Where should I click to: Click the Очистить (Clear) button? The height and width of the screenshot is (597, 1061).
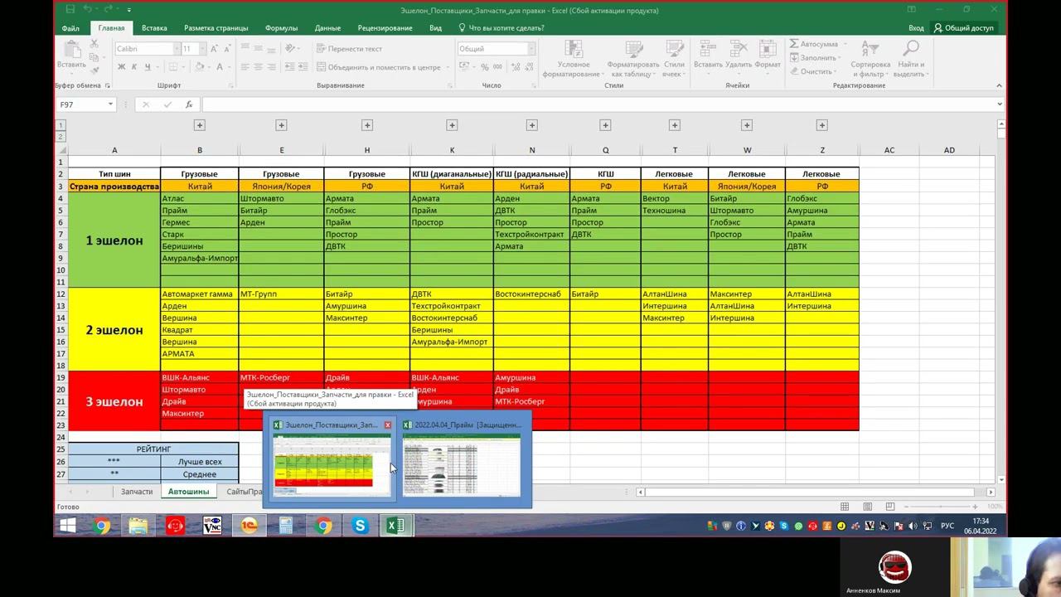tap(811, 71)
